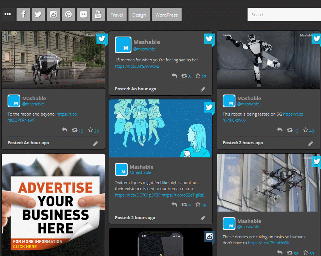Retweet the 5G robot tweet
Viewport: 321px width, 256px height.
coord(290,130)
